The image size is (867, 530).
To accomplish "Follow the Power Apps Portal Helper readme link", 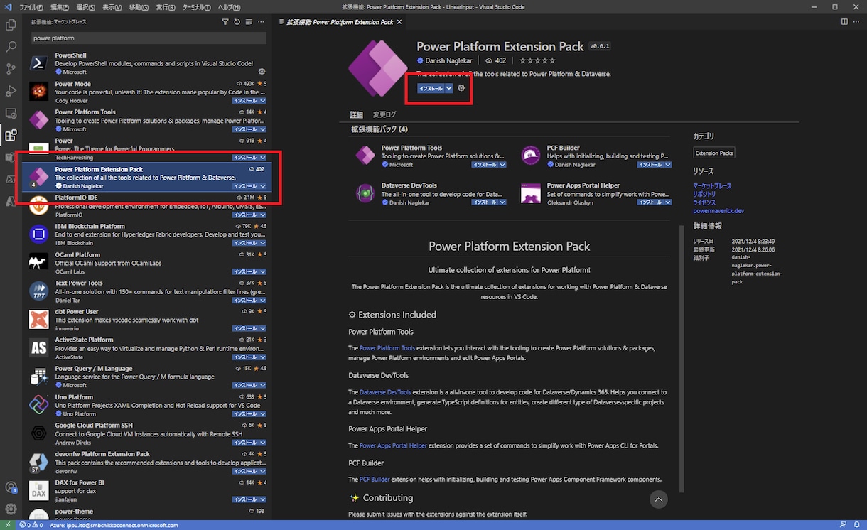I will (393, 446).
